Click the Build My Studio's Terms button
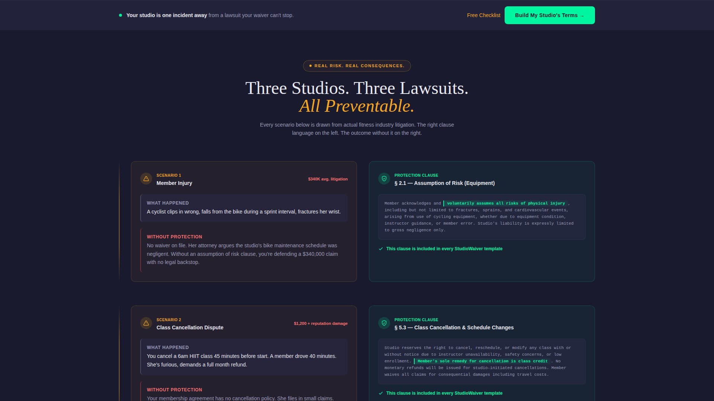The height and width of the screenshot is (401, 714). [550, 15]
